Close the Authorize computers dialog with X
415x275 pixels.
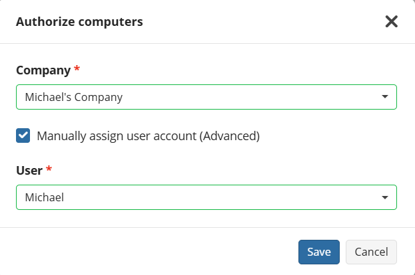click(x=392, y=21)
